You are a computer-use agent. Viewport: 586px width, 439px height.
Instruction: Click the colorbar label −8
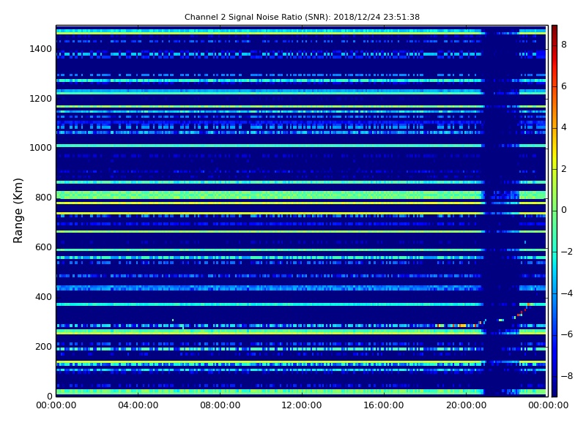(567, 376)
